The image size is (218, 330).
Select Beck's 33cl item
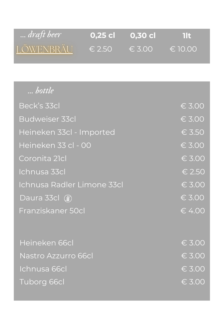click(39, 106)
